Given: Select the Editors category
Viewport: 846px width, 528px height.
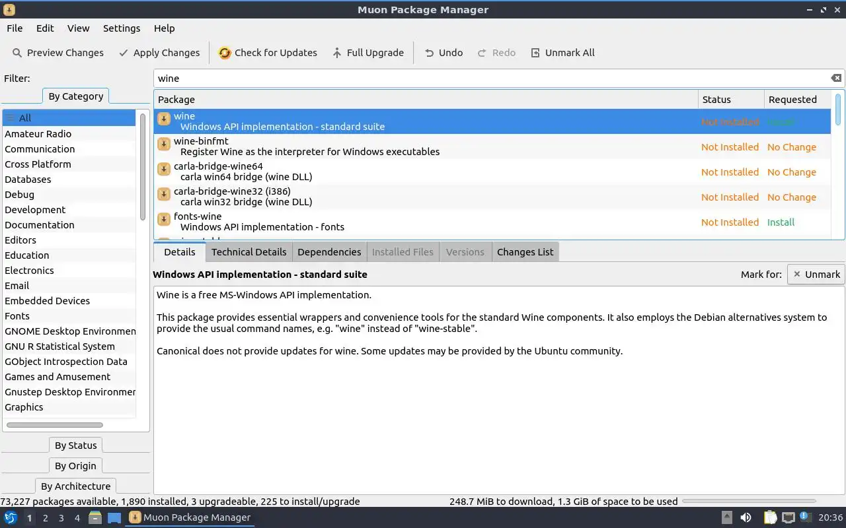Looking at the screenshot, I should [69, 240].
